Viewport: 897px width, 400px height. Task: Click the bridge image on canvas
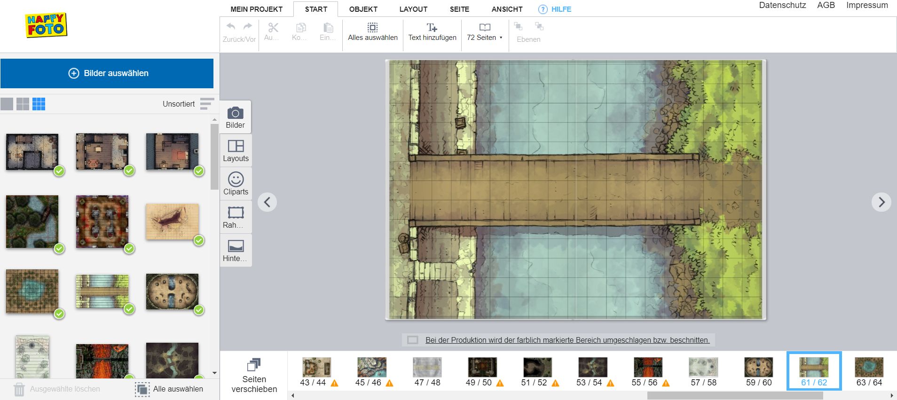pos(576,190)
